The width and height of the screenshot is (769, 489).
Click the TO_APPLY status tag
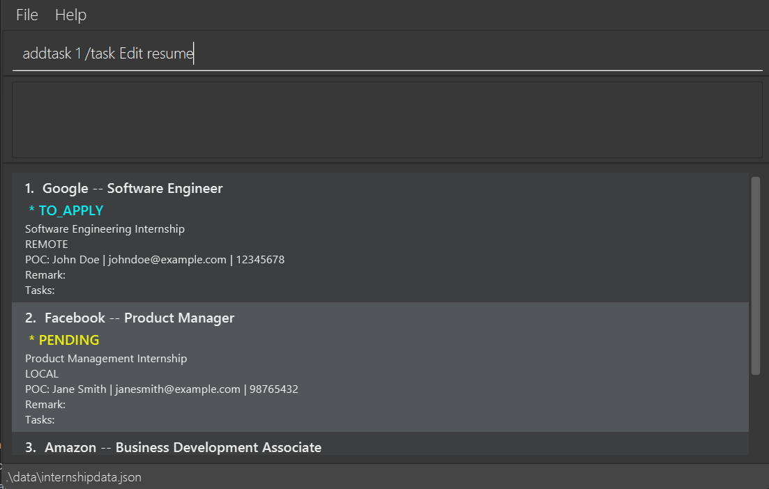(66, 211)
